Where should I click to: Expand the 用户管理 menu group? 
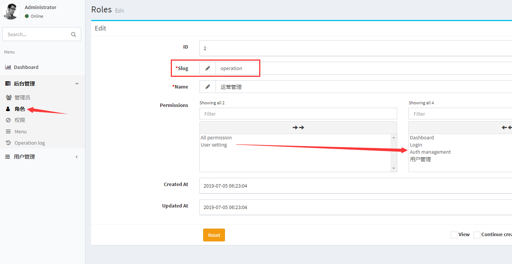(43, 157)
